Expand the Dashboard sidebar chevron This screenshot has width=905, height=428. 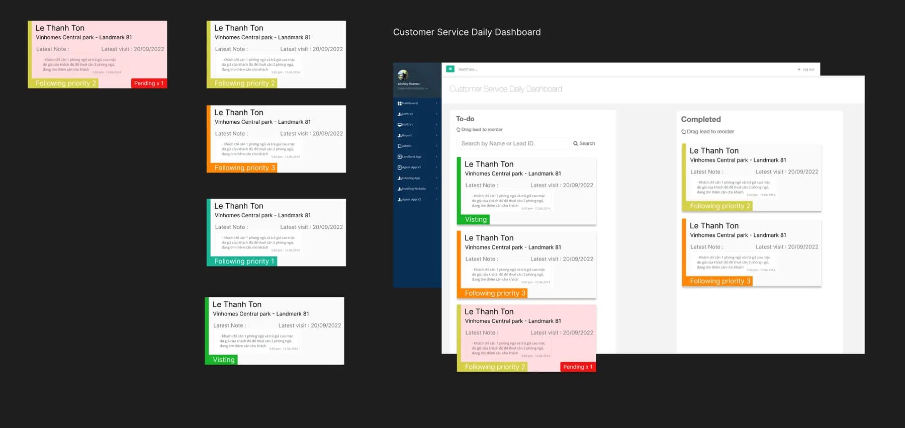436,103
